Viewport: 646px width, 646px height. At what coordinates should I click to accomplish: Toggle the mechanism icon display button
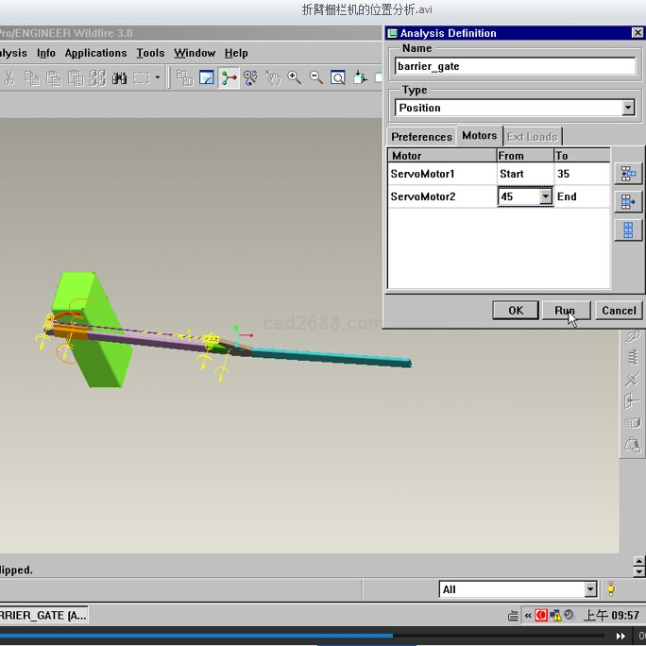[x=229, y=78]
